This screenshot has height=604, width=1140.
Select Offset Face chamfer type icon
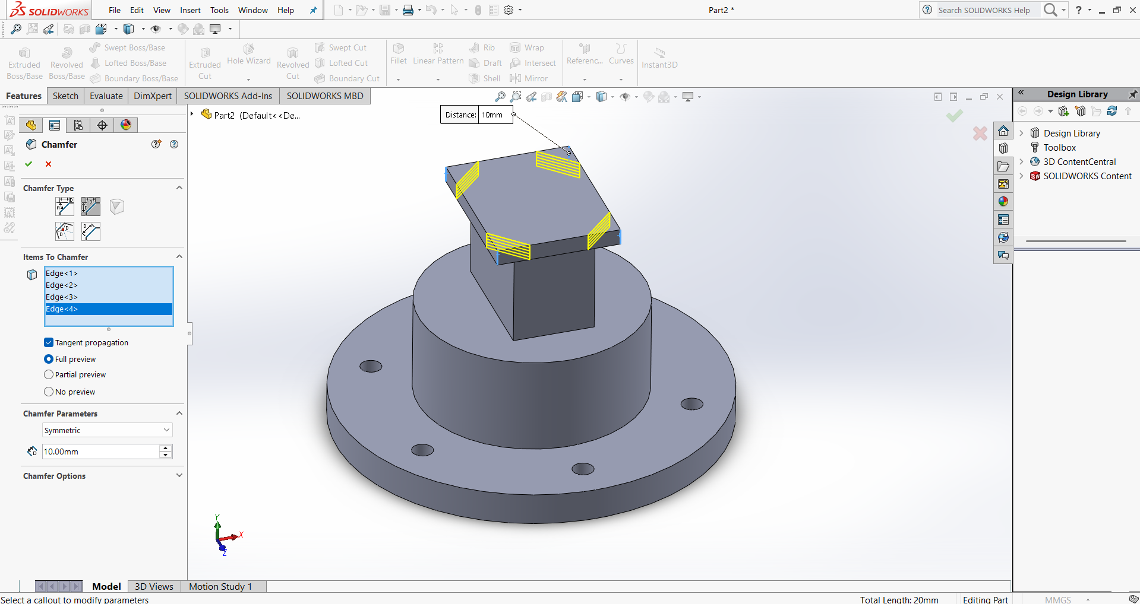[65, 231]
